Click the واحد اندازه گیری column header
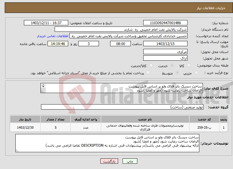The image size is (233, 169). click(x=86, y=119)
